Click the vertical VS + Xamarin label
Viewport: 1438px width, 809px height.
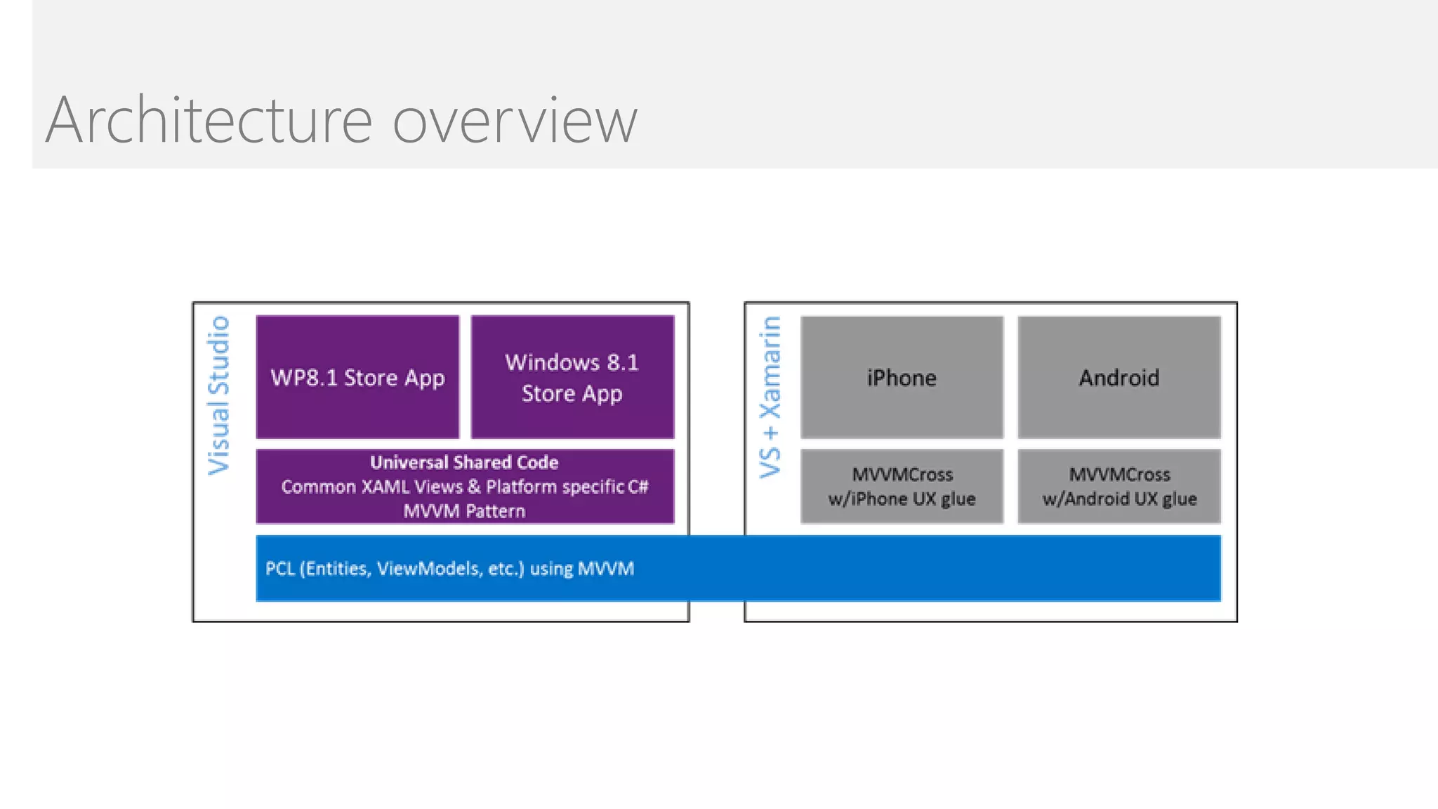(x=770, y=397)
